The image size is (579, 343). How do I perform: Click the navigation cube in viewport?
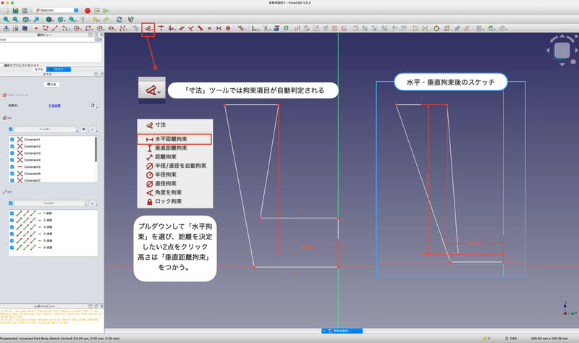pyautogui.click(x=562, y=50)
